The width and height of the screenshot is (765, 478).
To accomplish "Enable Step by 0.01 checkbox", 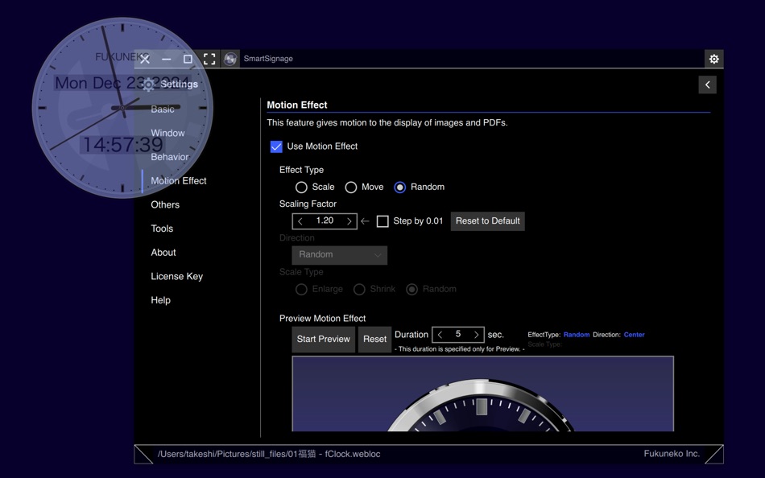I will pyautogui.click(x=383, y=221).
